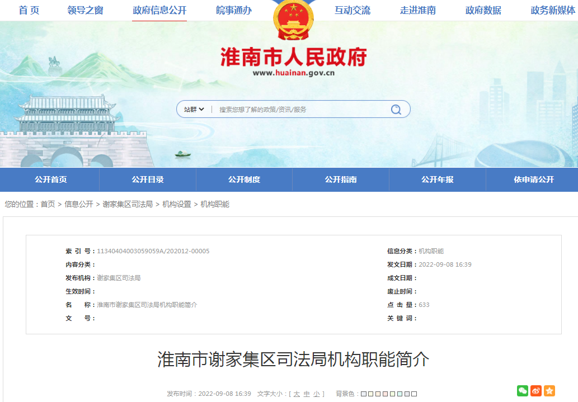Click the magnifier search icon
The height and width of the screenshot is (402, 578).
coord(396,109)
